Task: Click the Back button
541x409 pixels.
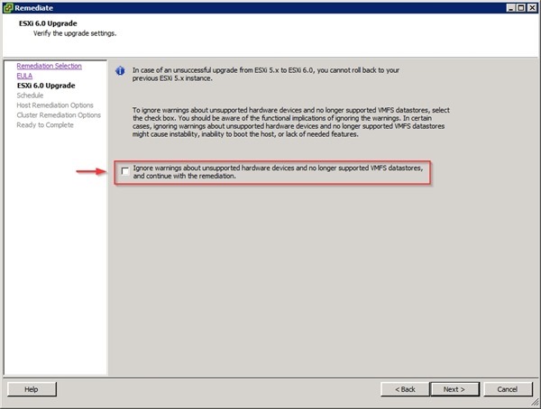Action: coord(405,389)
